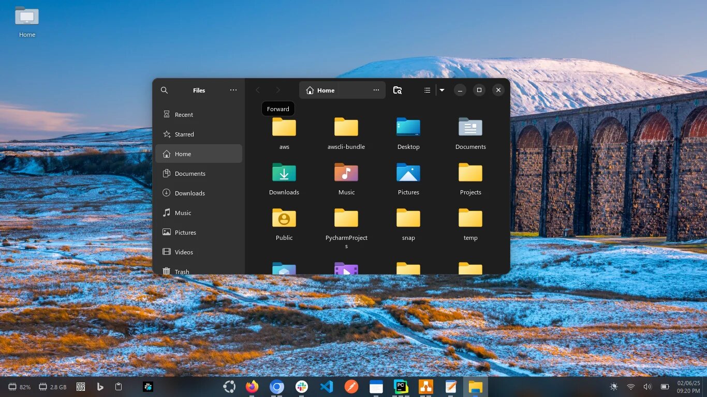Switch to list view
The height and width of the screenshot is (397, 707).
[x=427, y=90]
